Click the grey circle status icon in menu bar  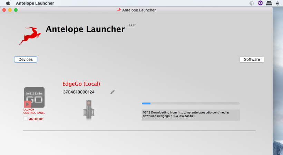tap(252, 3)
